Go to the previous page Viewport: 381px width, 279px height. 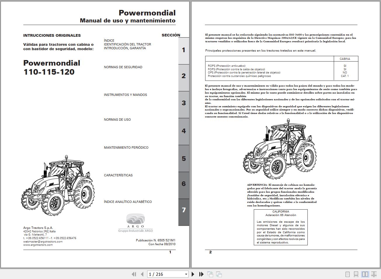point(142,274)
